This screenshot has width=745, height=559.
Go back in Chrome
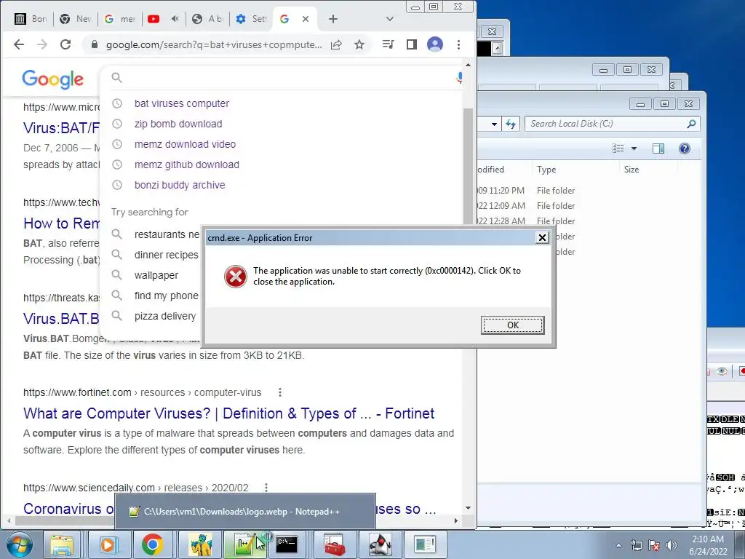pos(18,44)
